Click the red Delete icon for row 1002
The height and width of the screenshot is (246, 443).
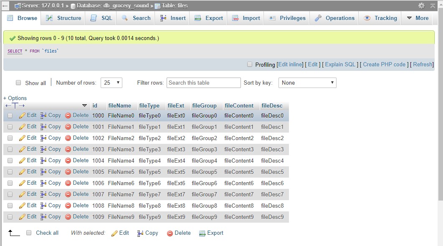point(68,138)
